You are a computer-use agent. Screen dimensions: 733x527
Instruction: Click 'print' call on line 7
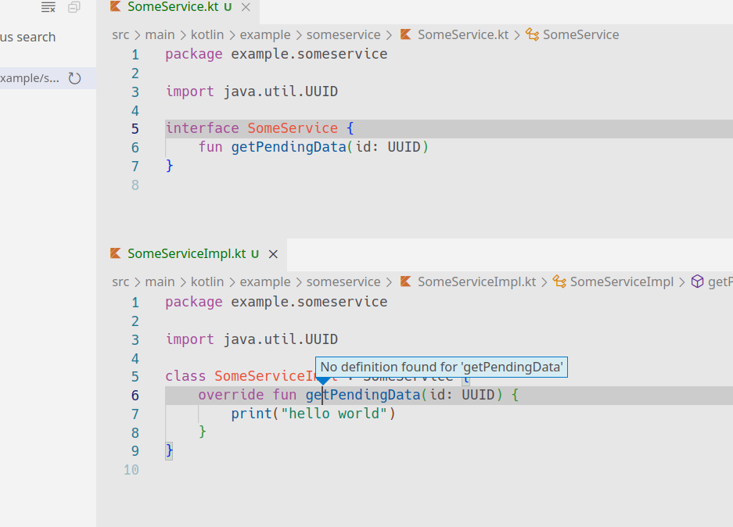click(x=251, y=414)
